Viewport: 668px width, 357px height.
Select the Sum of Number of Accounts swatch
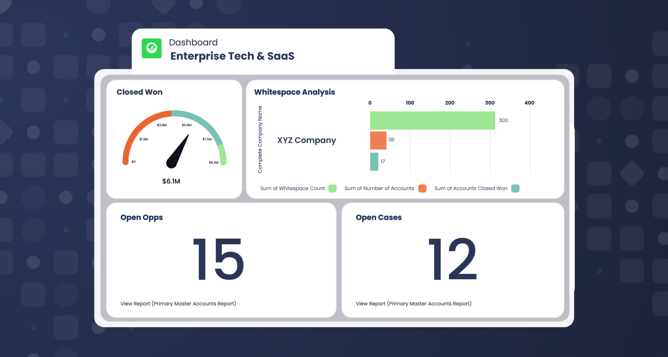tap(422, 188)
